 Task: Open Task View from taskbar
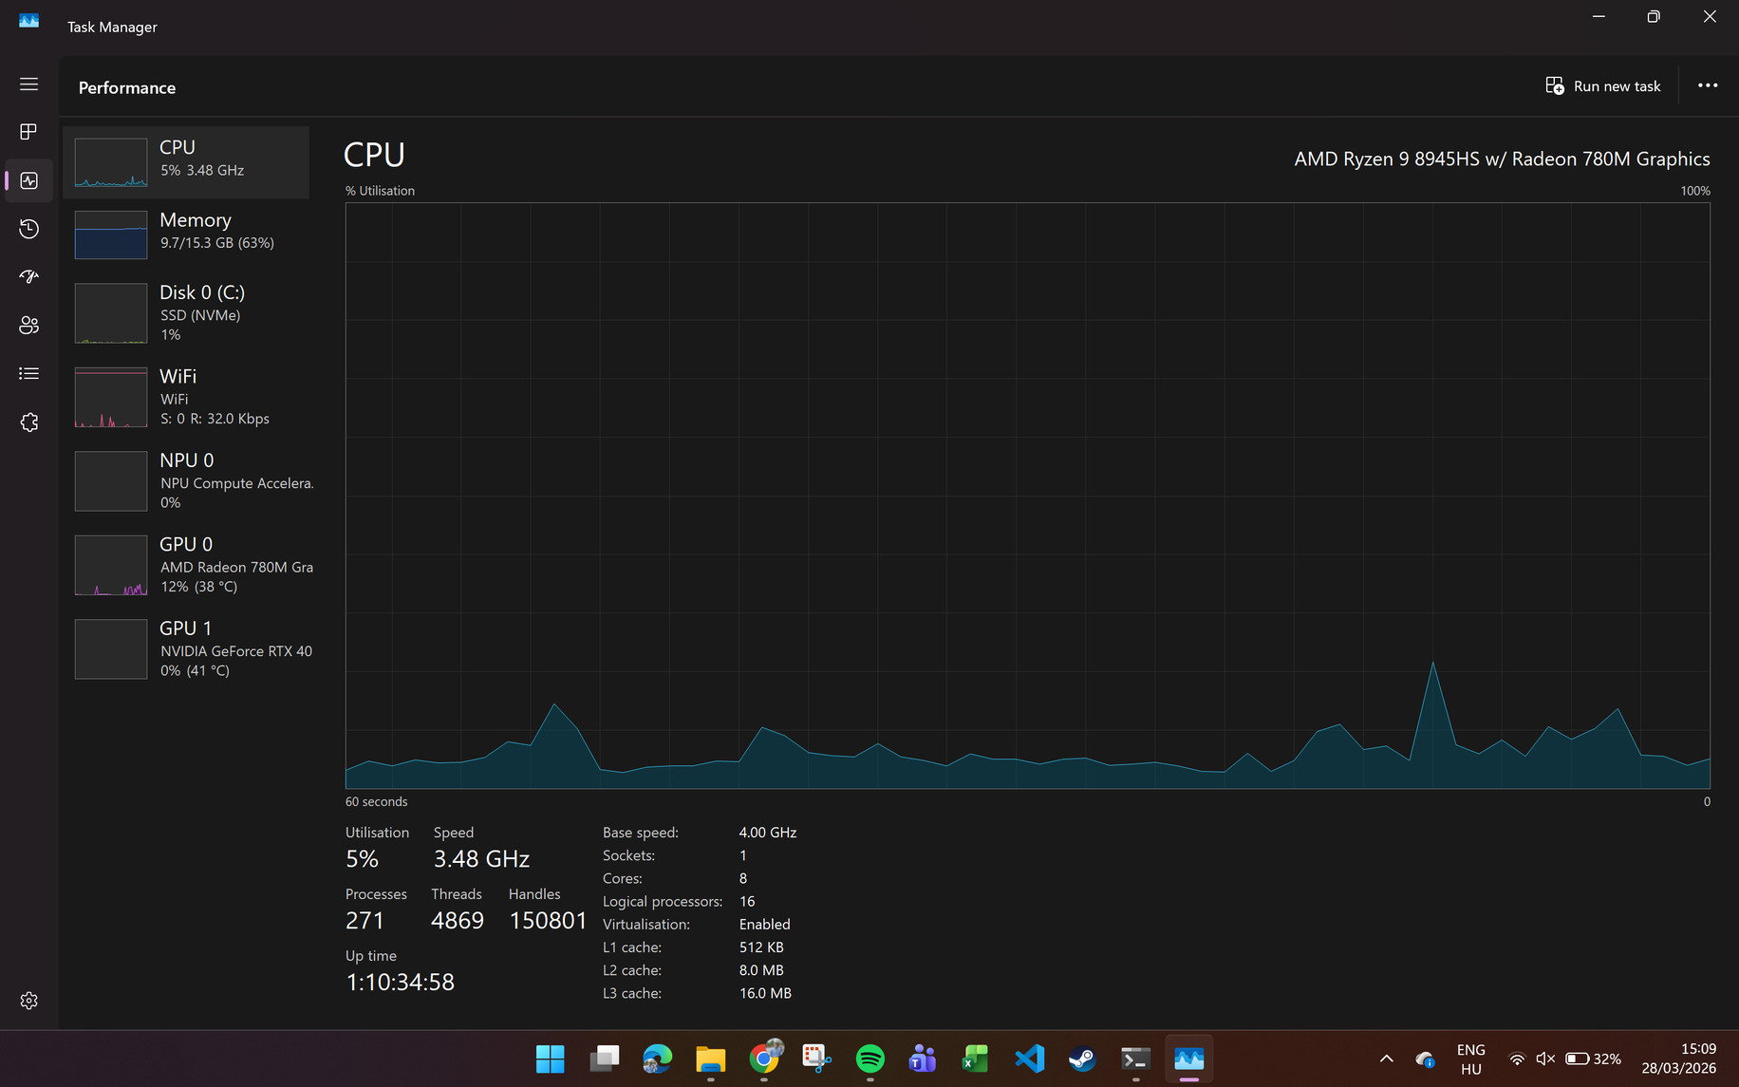click(x=604, y=1059)
